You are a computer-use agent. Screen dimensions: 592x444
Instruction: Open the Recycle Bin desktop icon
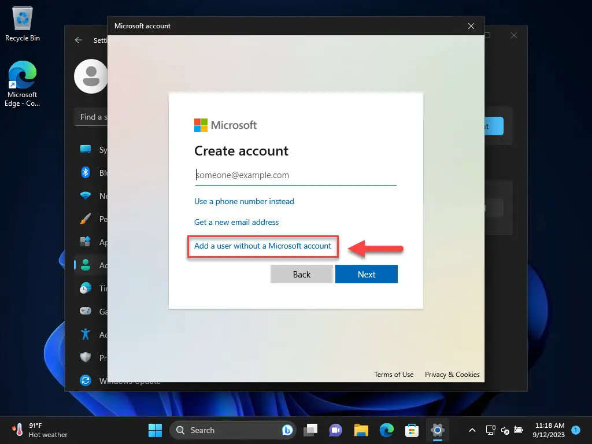pyautogui.click(x=23, y=24)
